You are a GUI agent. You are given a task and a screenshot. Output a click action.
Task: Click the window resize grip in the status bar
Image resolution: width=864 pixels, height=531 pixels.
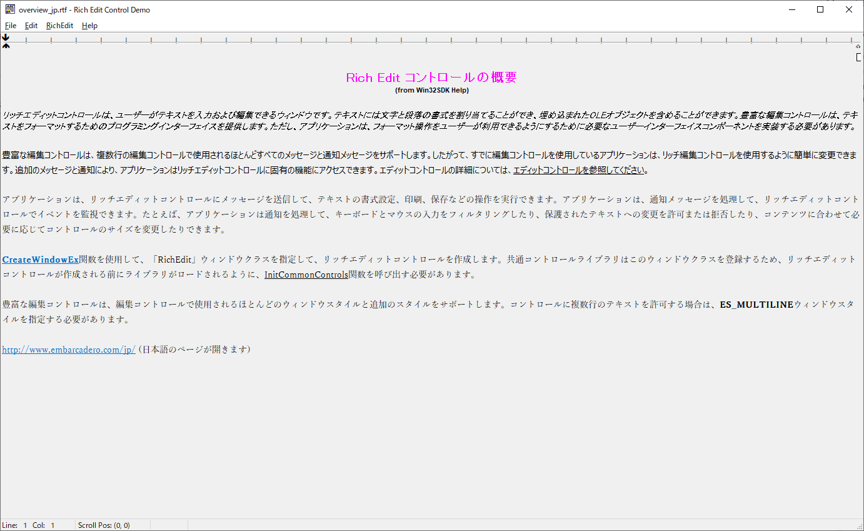[x=859, y=526]
